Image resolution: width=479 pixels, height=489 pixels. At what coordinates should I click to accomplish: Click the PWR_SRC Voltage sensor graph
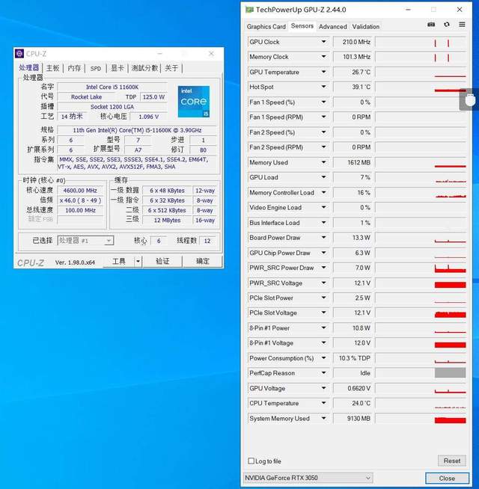tap(421, 283)
